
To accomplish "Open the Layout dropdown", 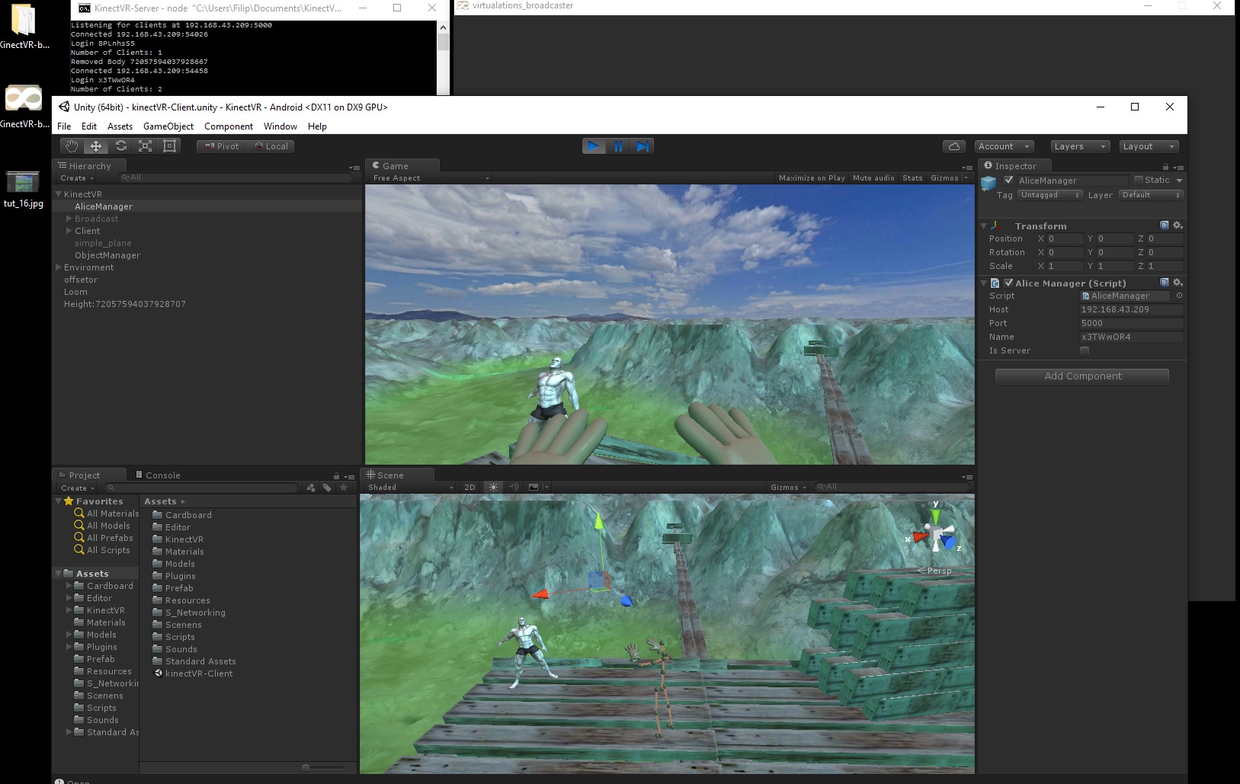I will point(1149,146).
